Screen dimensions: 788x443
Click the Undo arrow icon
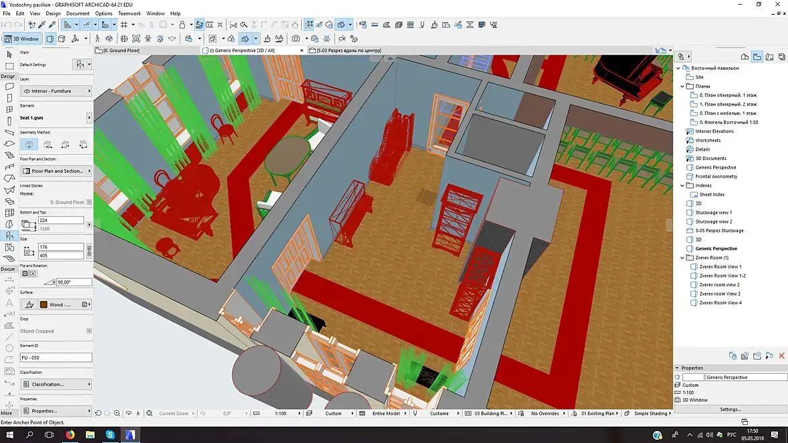pyautogui.click(x=7, y=25)
